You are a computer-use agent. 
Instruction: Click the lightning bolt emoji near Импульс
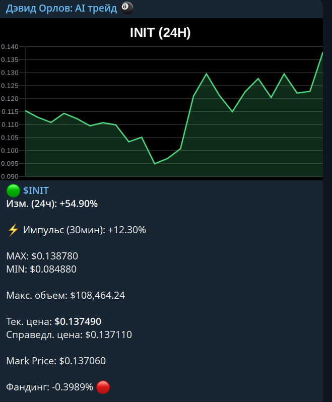pyautogui.click(x=13, y=230)
